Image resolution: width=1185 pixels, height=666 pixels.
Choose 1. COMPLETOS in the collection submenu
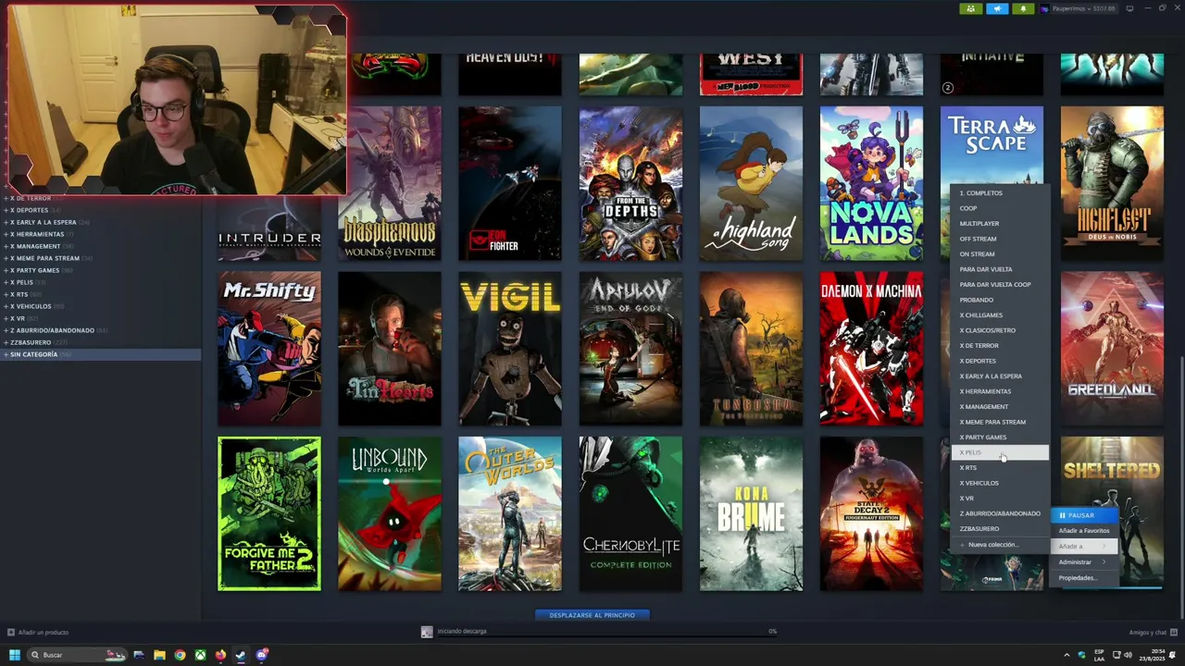(1000, 193)
